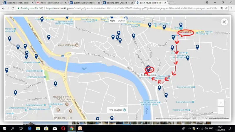
Task: Select the Карта map view option
Action: (x=113, y=21)
